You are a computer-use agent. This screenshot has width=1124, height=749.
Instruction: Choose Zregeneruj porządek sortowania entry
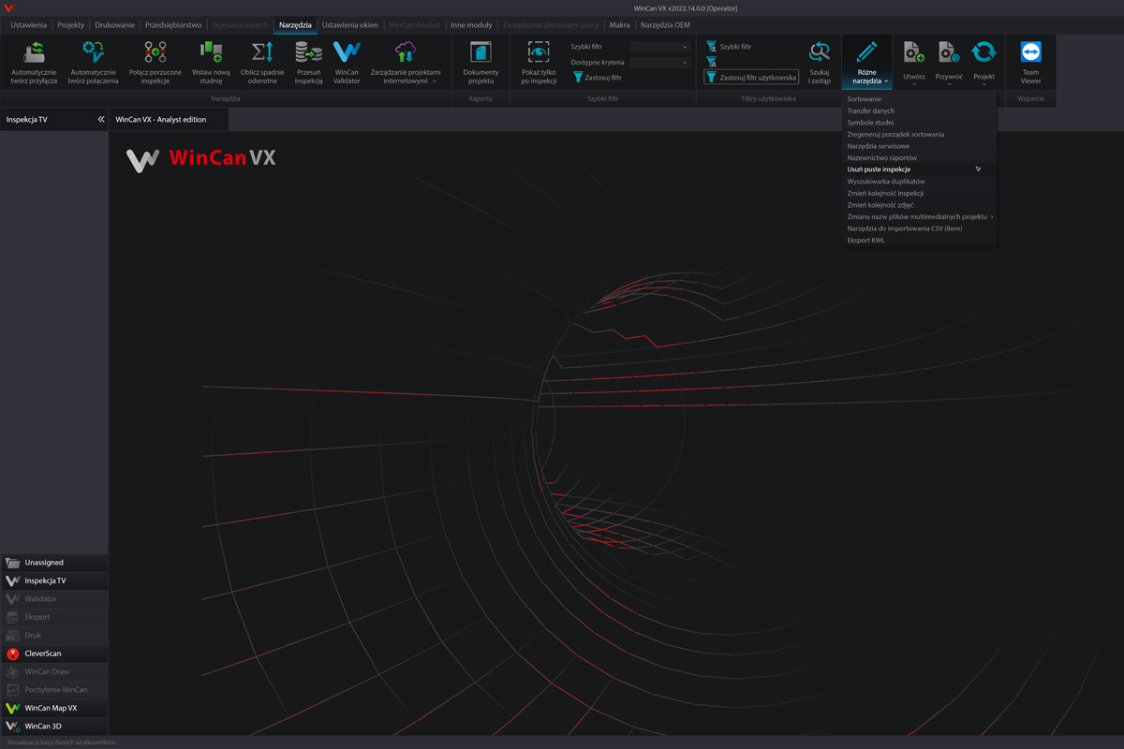920,134
